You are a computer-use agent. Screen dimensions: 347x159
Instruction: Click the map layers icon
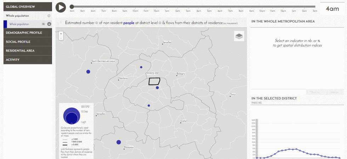tap(239, 36)
